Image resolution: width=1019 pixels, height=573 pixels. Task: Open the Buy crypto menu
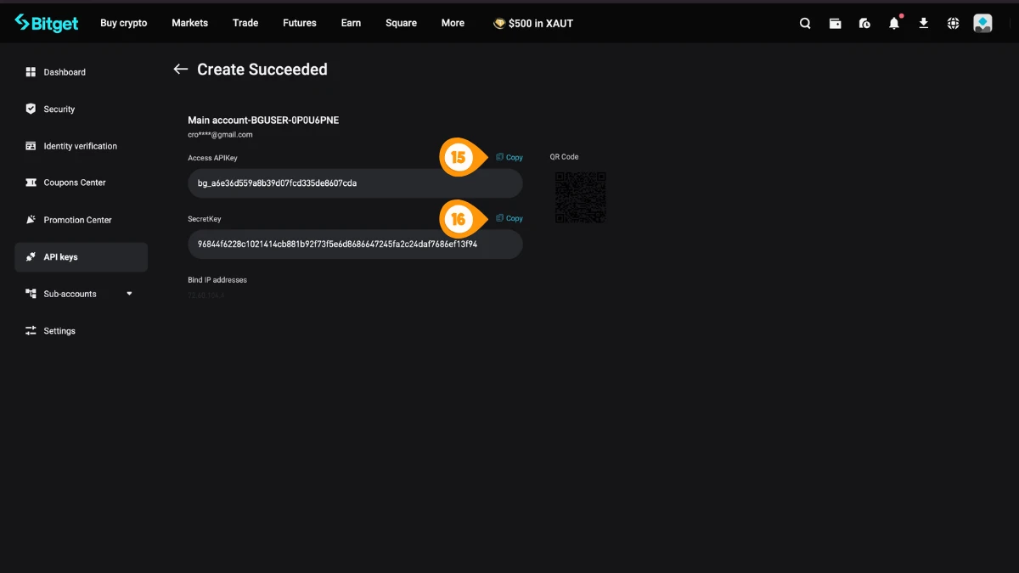(x=124, y=23)
